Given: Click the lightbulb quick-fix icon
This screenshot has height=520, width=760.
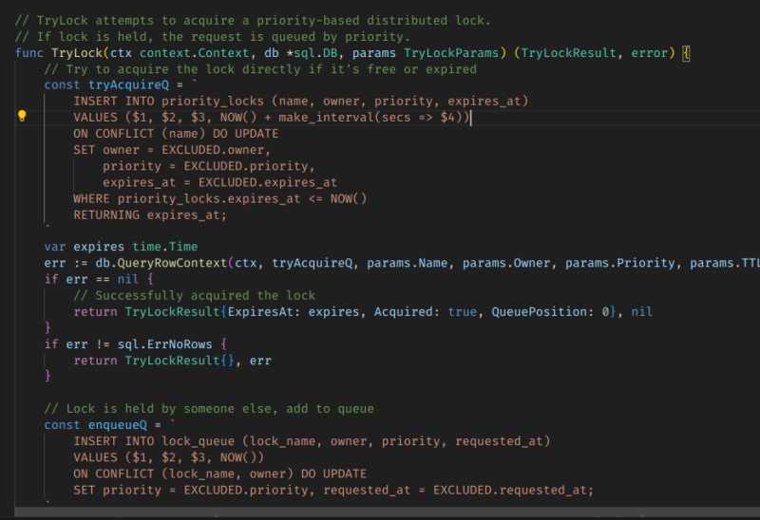Looking at the screenshot, I should [22, 118].
